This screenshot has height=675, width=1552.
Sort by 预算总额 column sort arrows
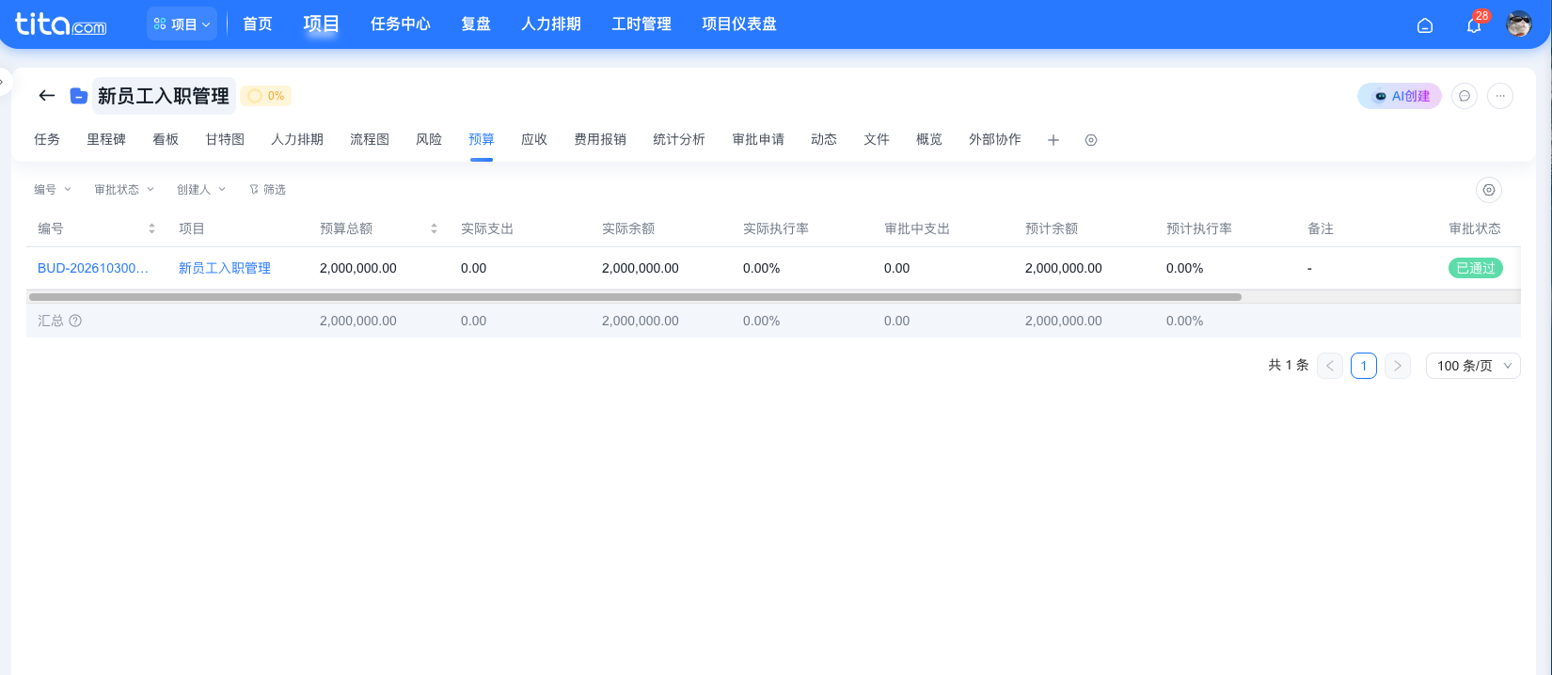pyautogui.click(x=434, y=228)
